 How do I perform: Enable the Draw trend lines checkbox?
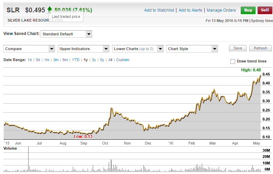233,61
